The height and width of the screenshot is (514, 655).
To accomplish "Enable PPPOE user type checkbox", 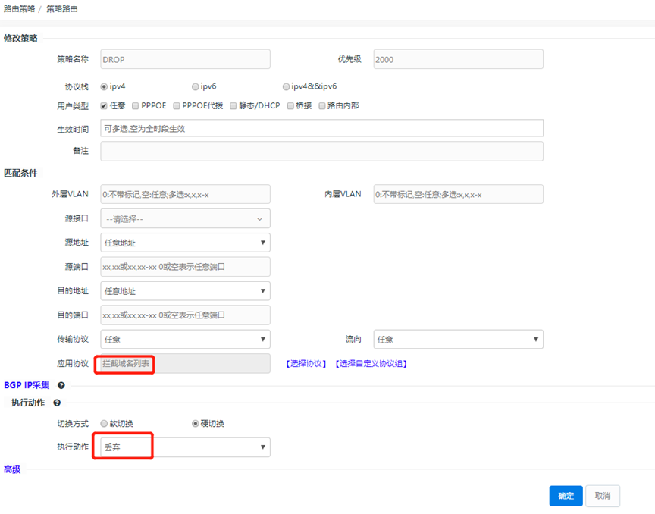I will click(x=136, y=105).
